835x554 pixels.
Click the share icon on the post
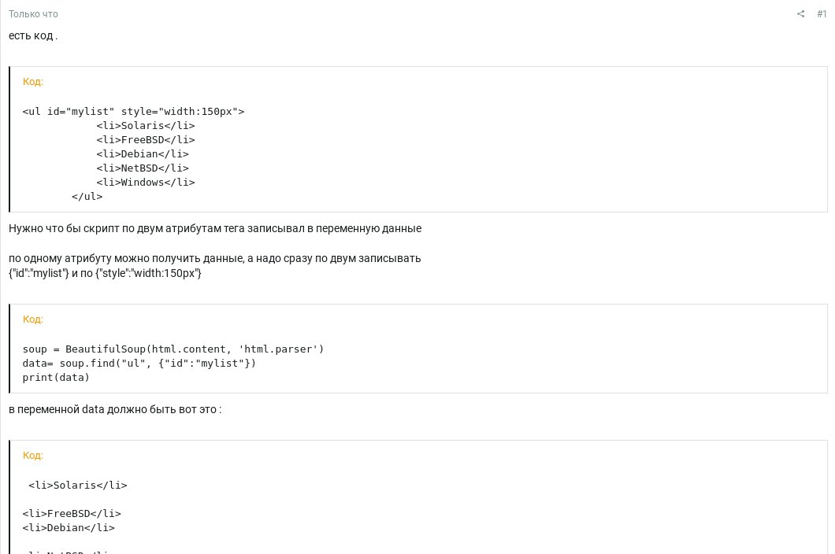tap(800, 14)
